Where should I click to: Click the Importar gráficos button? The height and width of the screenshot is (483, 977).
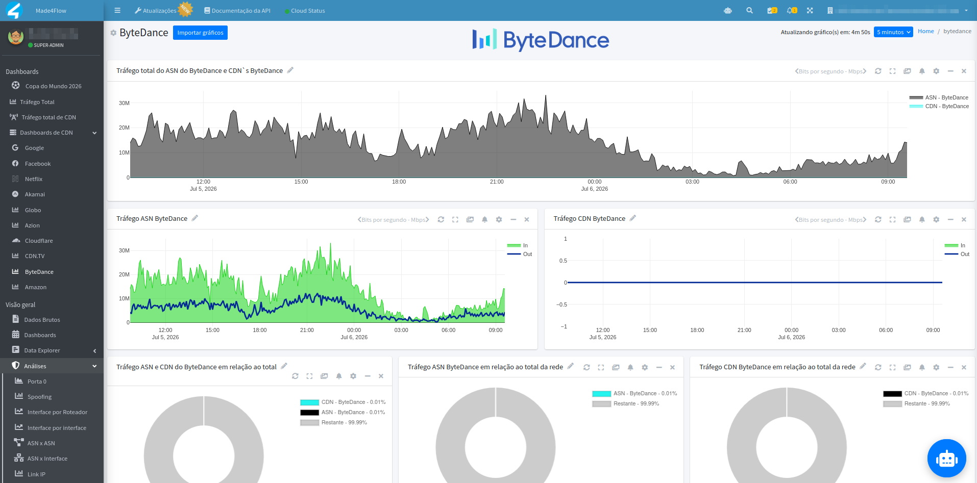click(200, 33)
